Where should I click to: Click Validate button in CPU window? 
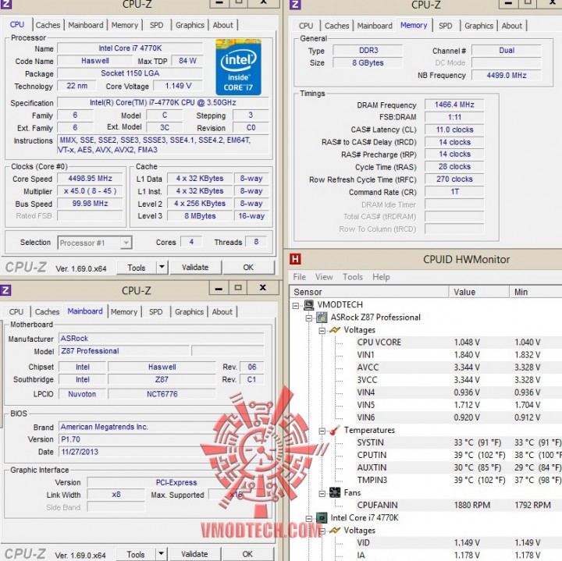[x=195, y=268]
